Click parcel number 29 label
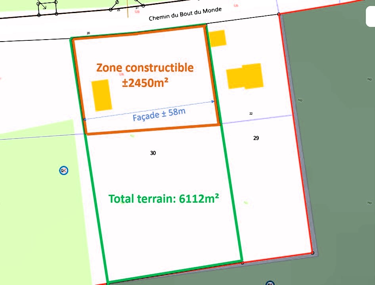 (256, 138)
